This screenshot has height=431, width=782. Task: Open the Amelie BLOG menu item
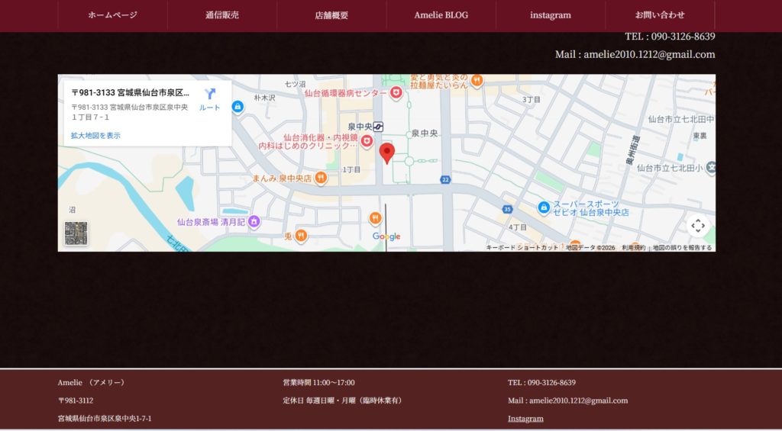441,15
